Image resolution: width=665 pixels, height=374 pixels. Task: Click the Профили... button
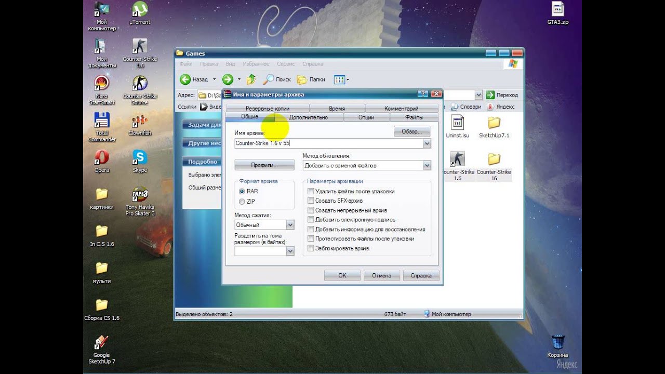click(x=264, y=165)
